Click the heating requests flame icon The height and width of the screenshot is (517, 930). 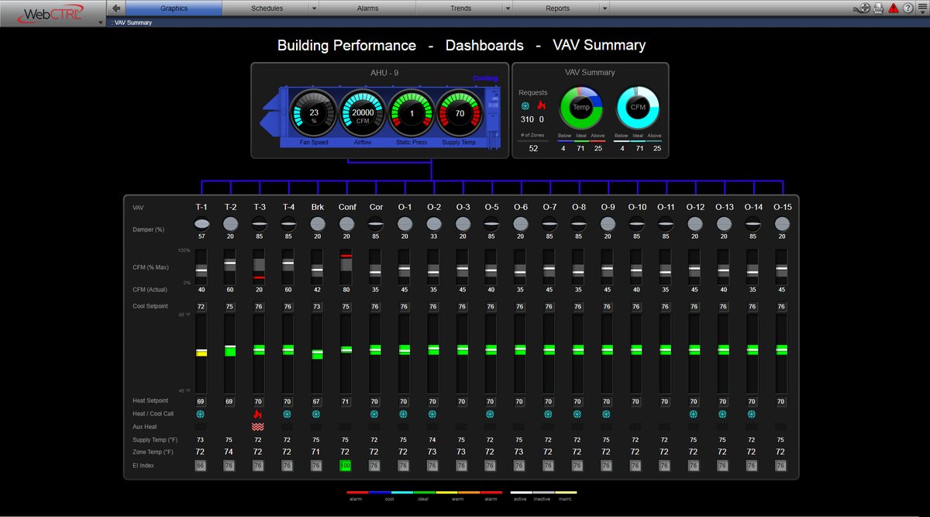pos(541,105)
